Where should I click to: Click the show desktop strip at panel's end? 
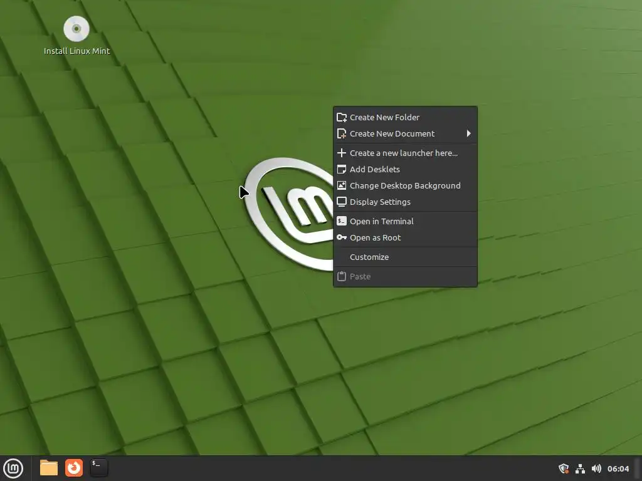638,468
